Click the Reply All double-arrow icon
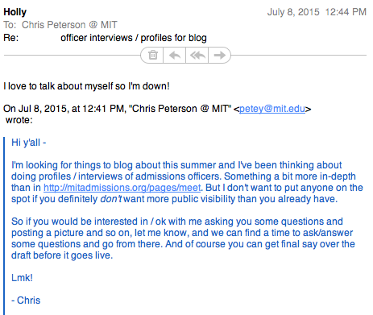The width and height of the screenshot is (373, 315). [x=197, y=56]
